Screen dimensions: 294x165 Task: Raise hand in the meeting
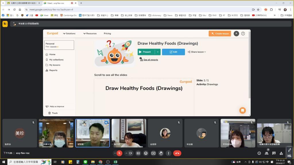click(161, 153)
